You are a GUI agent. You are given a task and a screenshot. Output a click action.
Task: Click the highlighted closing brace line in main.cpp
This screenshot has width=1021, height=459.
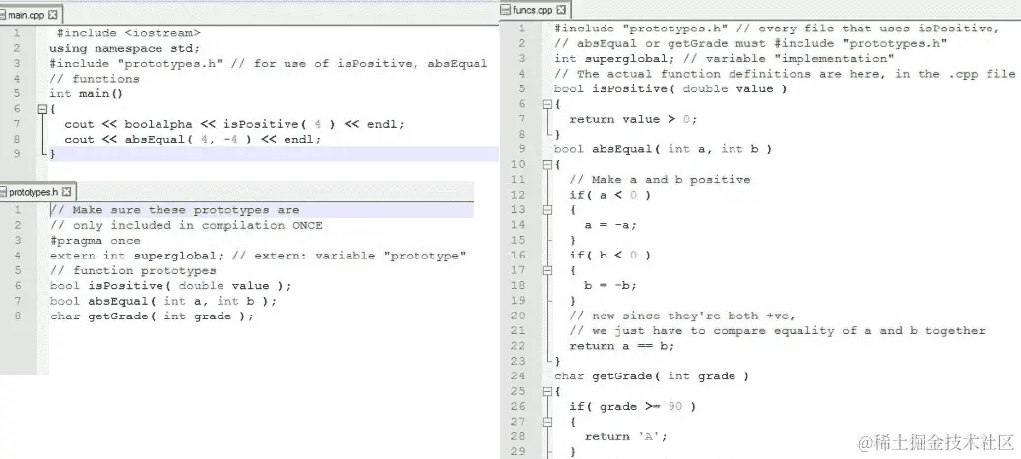274,154
